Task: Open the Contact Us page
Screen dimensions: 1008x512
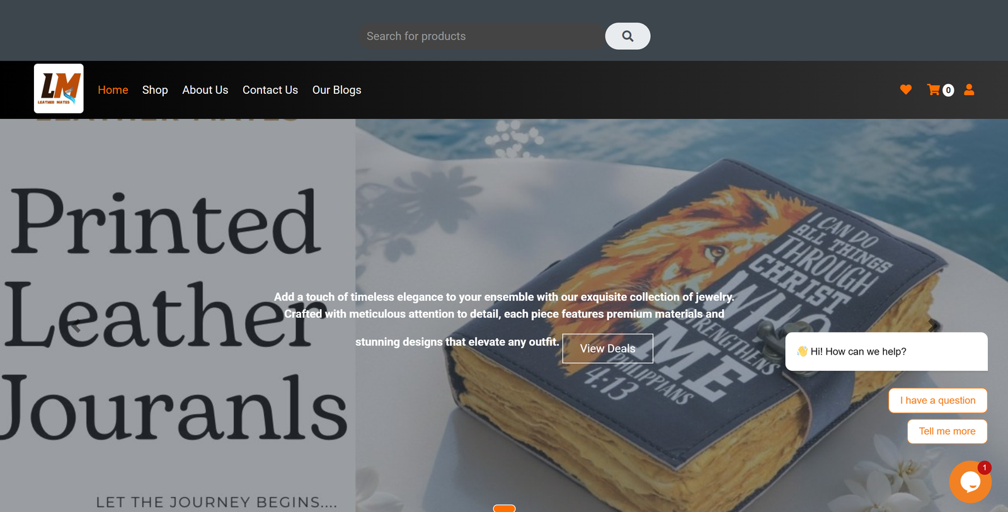Action: pos(270,90)
